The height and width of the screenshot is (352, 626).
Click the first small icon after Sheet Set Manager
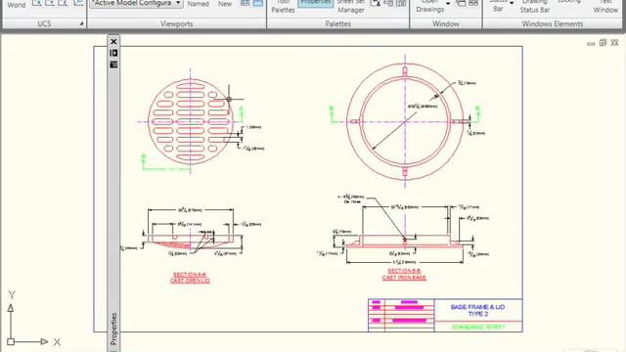click(x=376, y=3)
